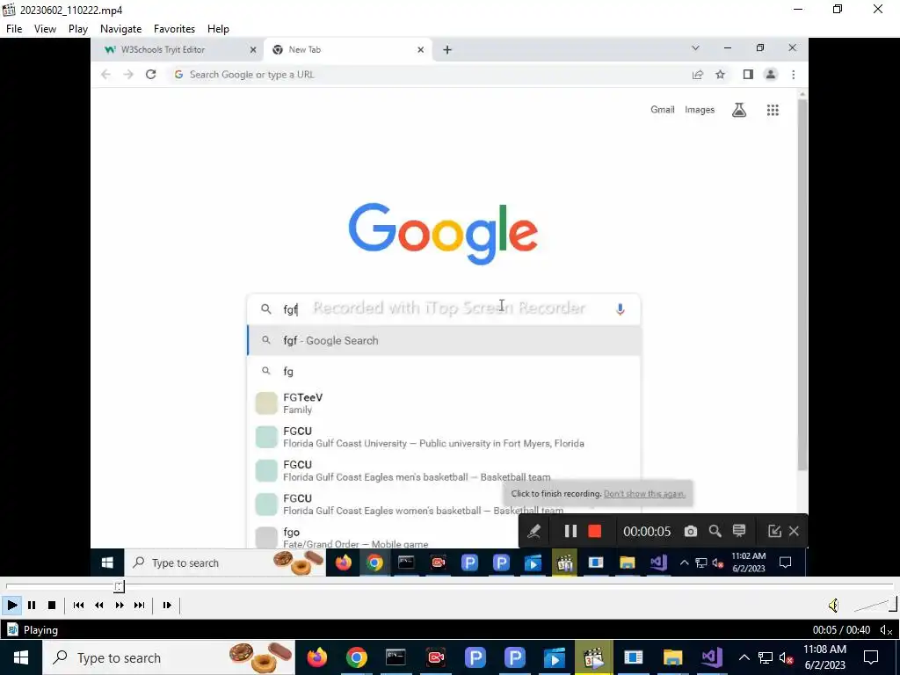Image resolution: width=900 pixels, height=675 pixels.
Task: Click the recorder's pen annotation tool
Action: point(533,531)
